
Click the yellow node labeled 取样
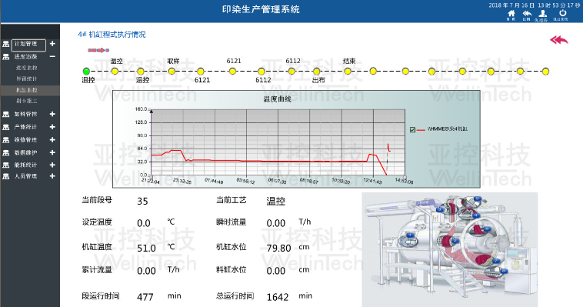172,71
